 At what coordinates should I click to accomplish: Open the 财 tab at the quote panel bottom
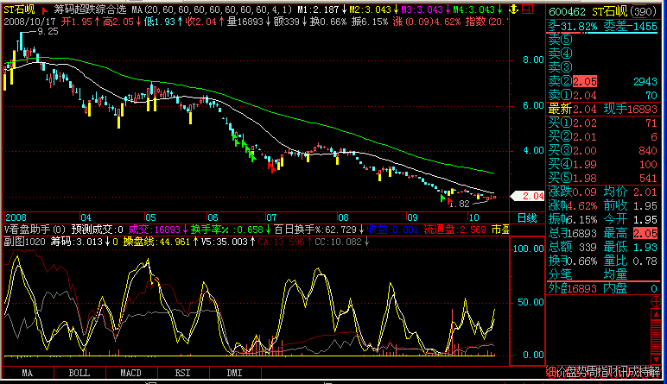point(612,373)
